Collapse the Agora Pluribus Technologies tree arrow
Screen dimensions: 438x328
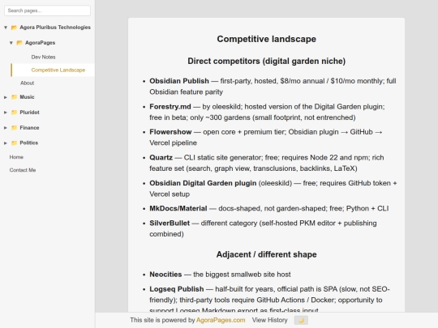(6, 28)
